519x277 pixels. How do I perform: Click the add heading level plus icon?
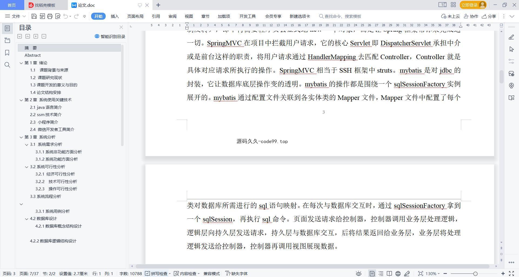coord(36,36)
